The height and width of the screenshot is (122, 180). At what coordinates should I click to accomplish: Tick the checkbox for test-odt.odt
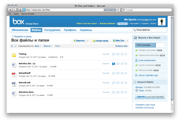[x=126, y=83]
